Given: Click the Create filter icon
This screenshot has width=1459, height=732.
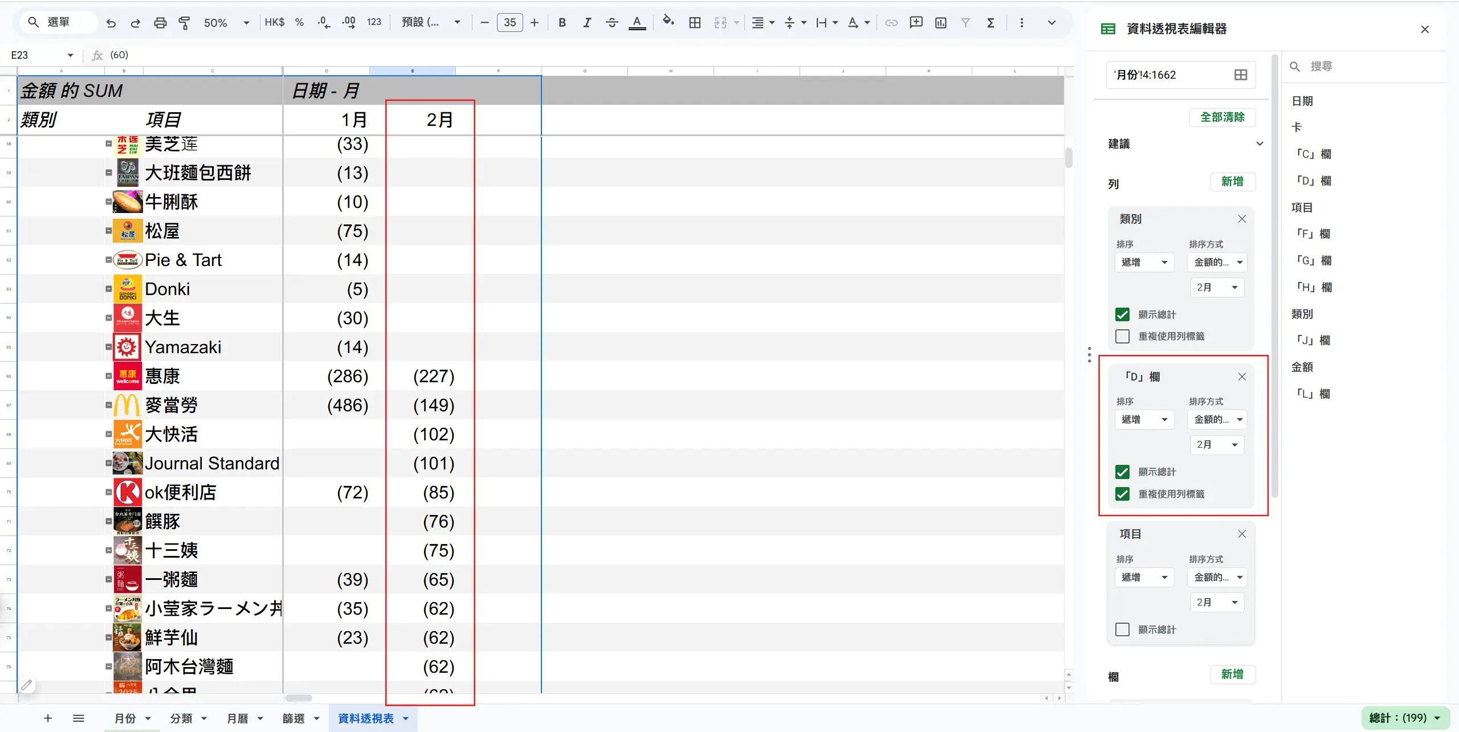Looking at the screenshot, I should point(965,23).
